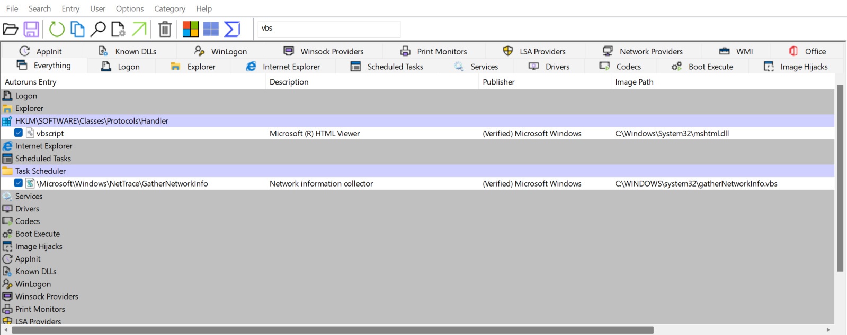
Task: Select the Codecs category row in list
Action: (x=417, y=221)
